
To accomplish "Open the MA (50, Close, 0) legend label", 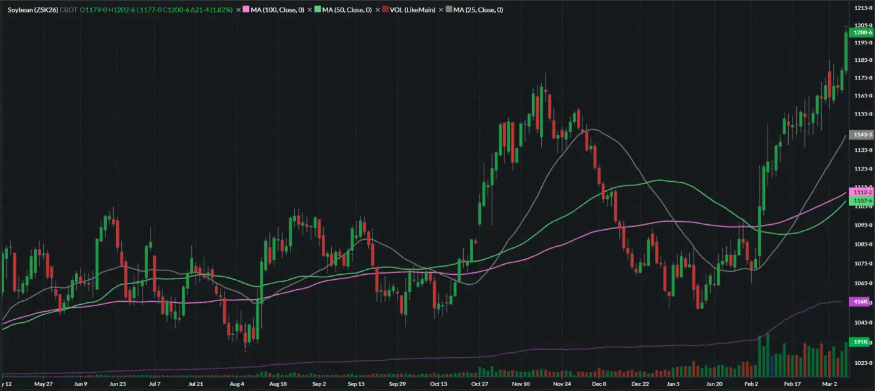I will (347, 10).
